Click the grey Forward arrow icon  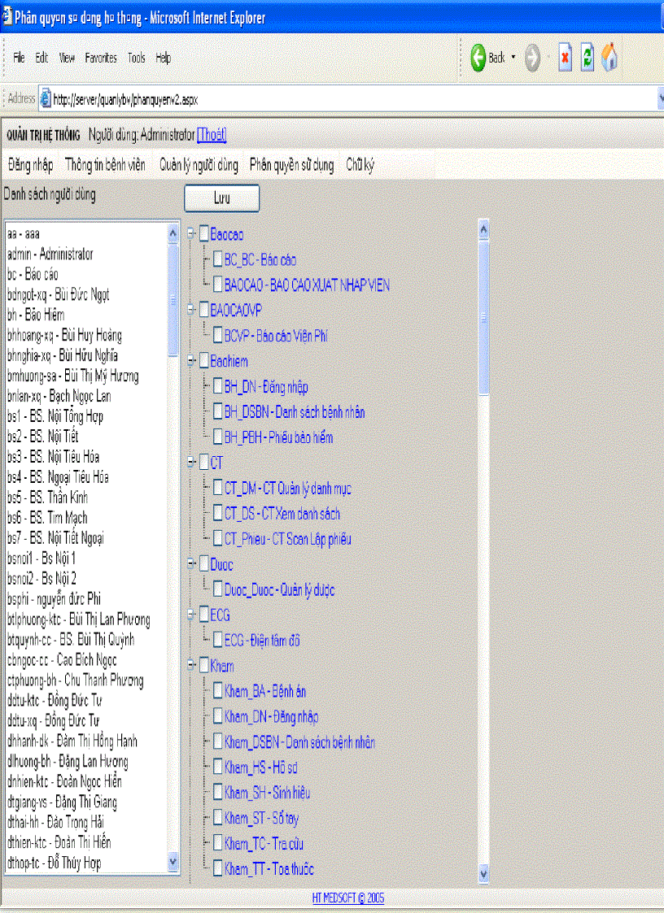coord(533,58)
